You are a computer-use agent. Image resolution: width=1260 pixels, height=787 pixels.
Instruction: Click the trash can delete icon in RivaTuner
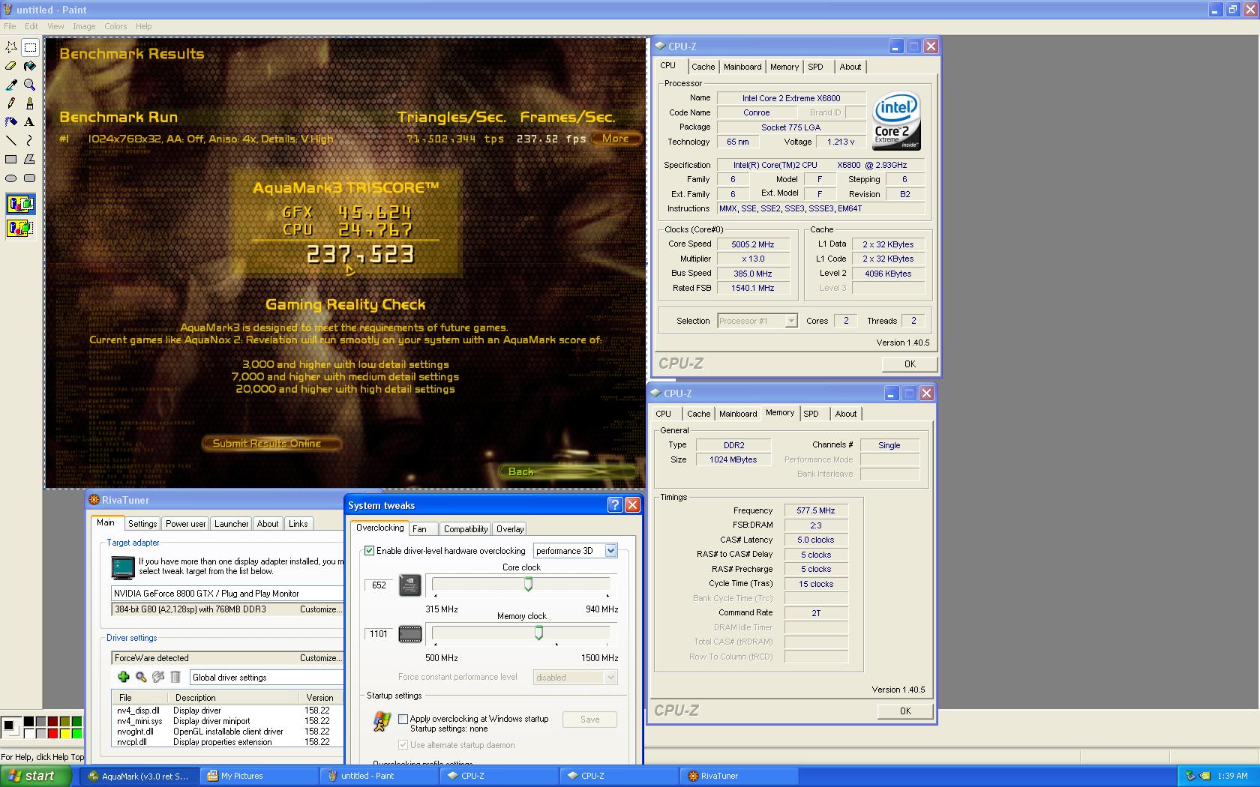[175, 677]
